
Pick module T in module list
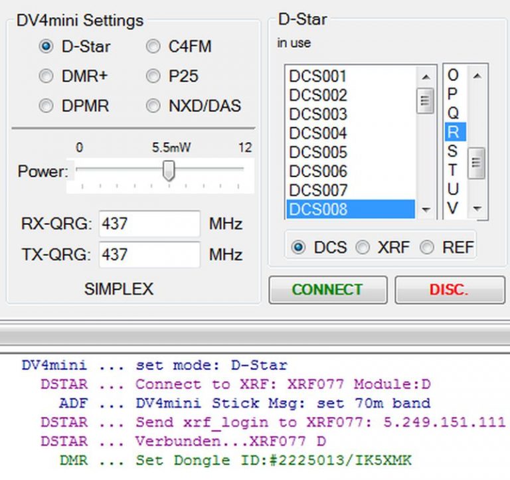[x=455, y=170]
